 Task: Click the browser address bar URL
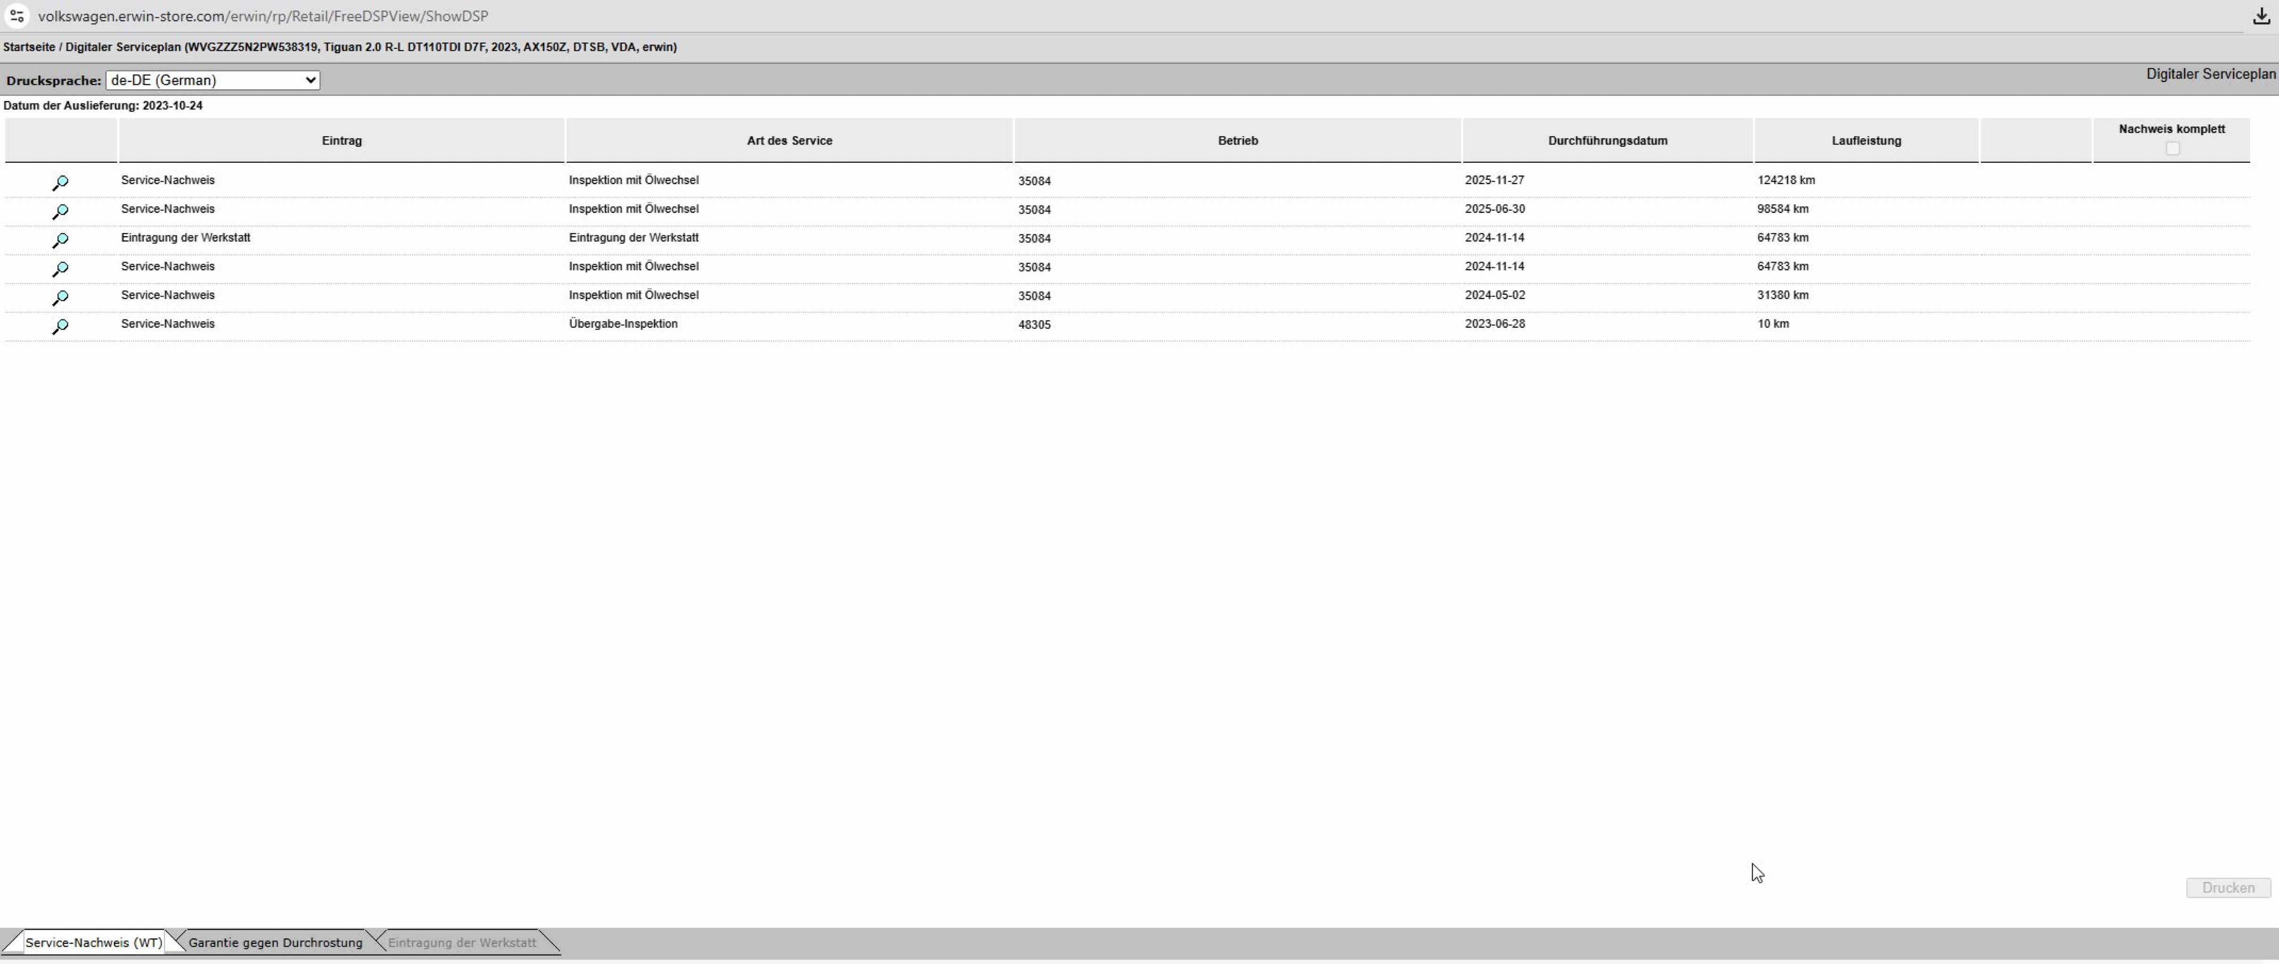coord(263,16)
